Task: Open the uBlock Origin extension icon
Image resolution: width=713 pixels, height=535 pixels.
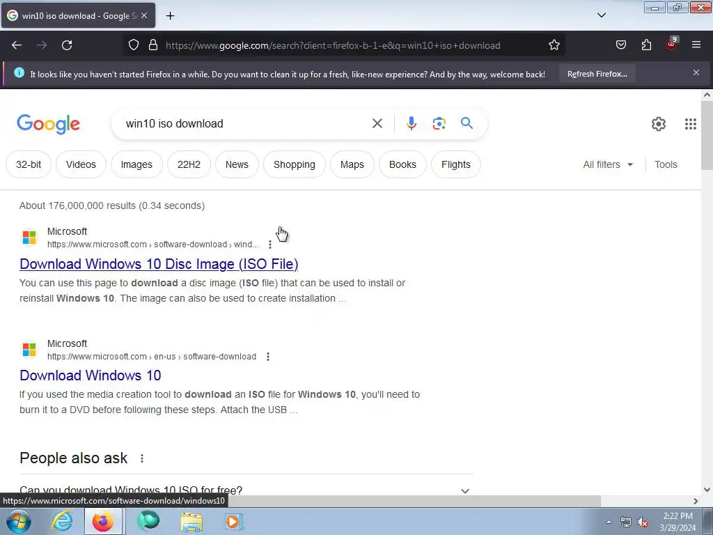Action: [x=672, y=44]
